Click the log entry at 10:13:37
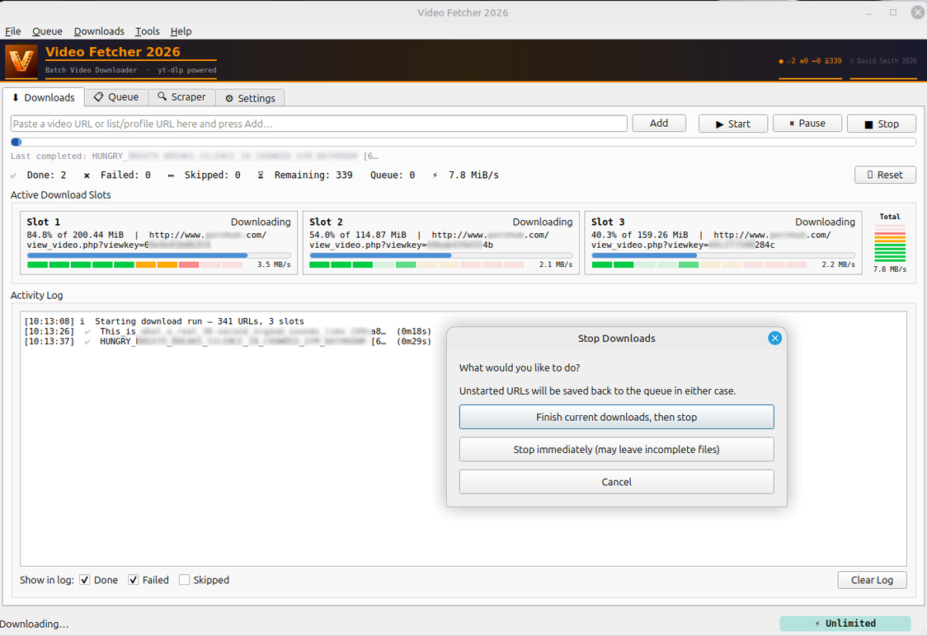The height and width of the screenshot is (636, 927). pyautogui.click(x=228, y=341)
